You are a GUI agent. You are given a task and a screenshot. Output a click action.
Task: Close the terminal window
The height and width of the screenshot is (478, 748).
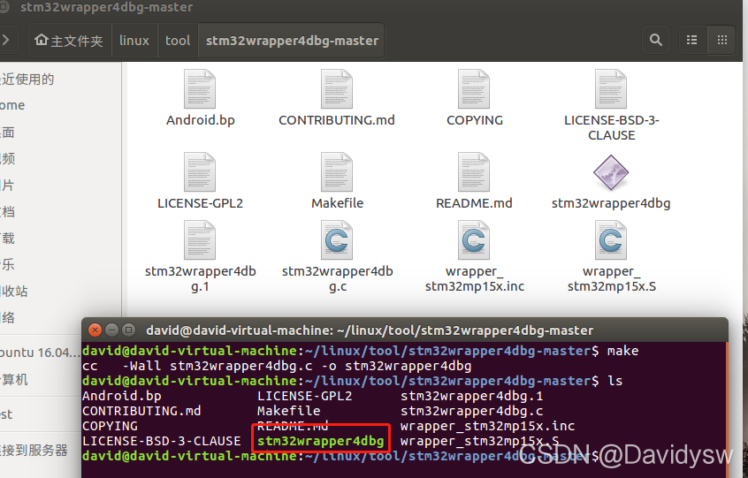tap(95, 330)
